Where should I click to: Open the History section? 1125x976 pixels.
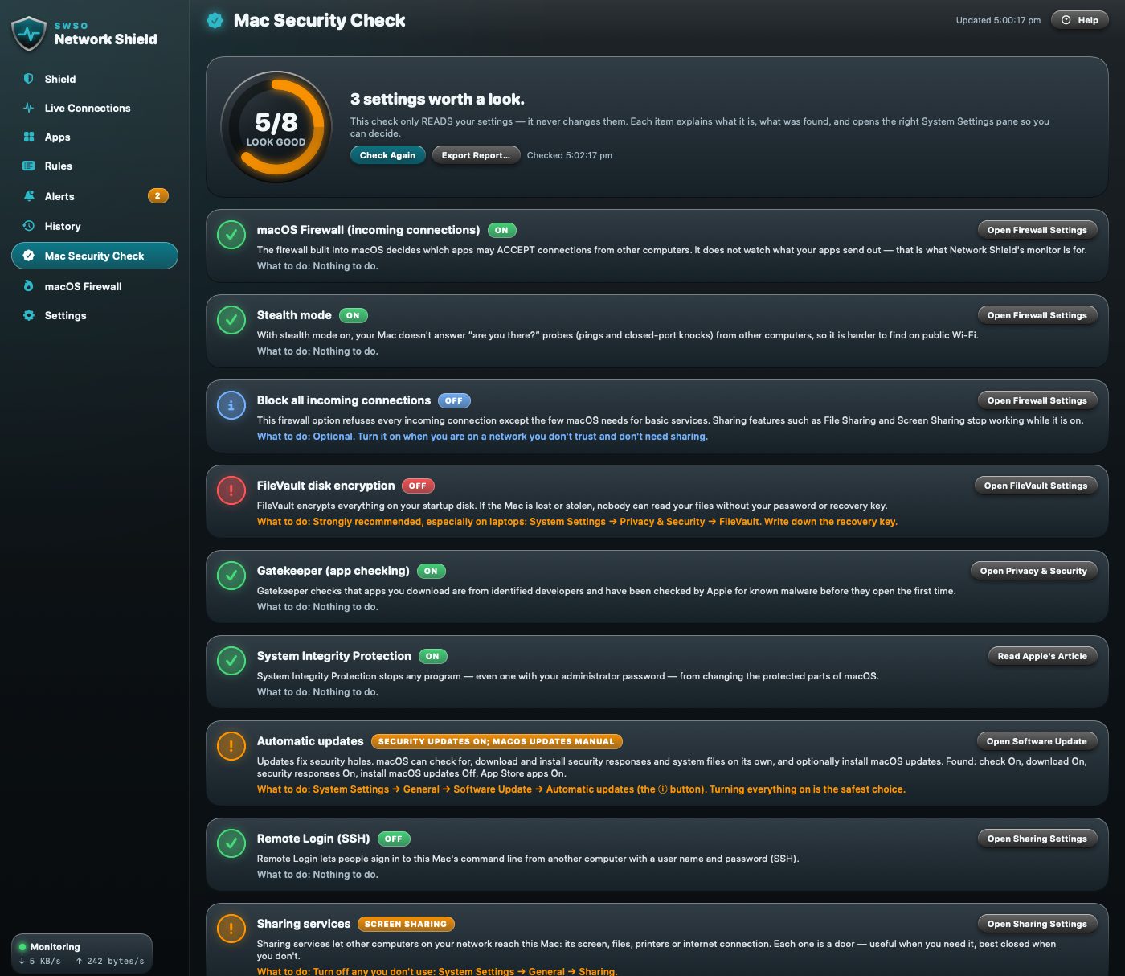95,226
